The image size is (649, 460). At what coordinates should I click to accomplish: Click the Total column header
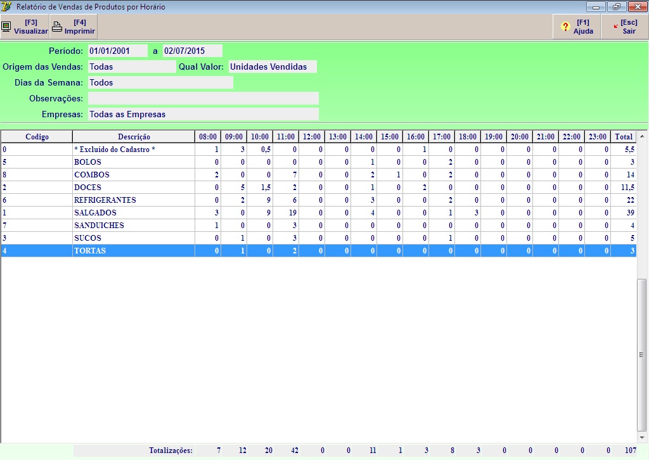click(624, 137)
